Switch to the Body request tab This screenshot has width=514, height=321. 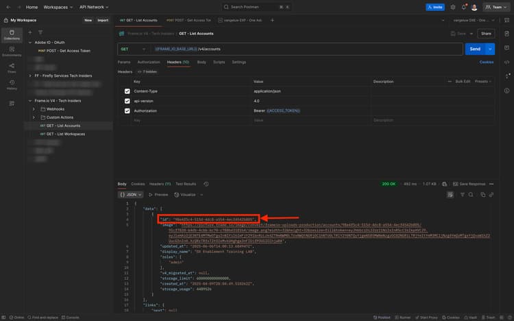tap(201, 62)
